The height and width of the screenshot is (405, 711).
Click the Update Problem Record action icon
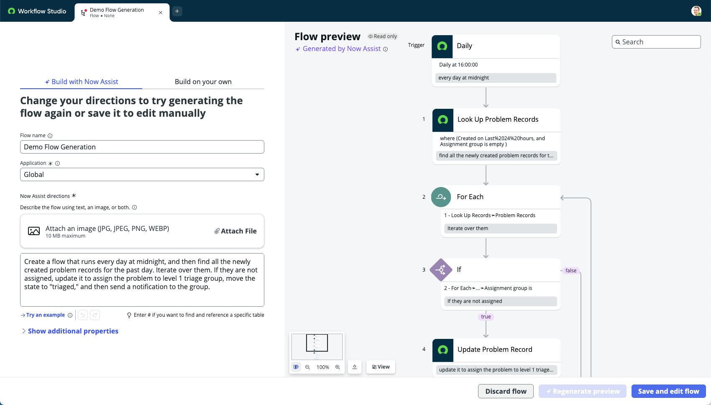(443, 350)
